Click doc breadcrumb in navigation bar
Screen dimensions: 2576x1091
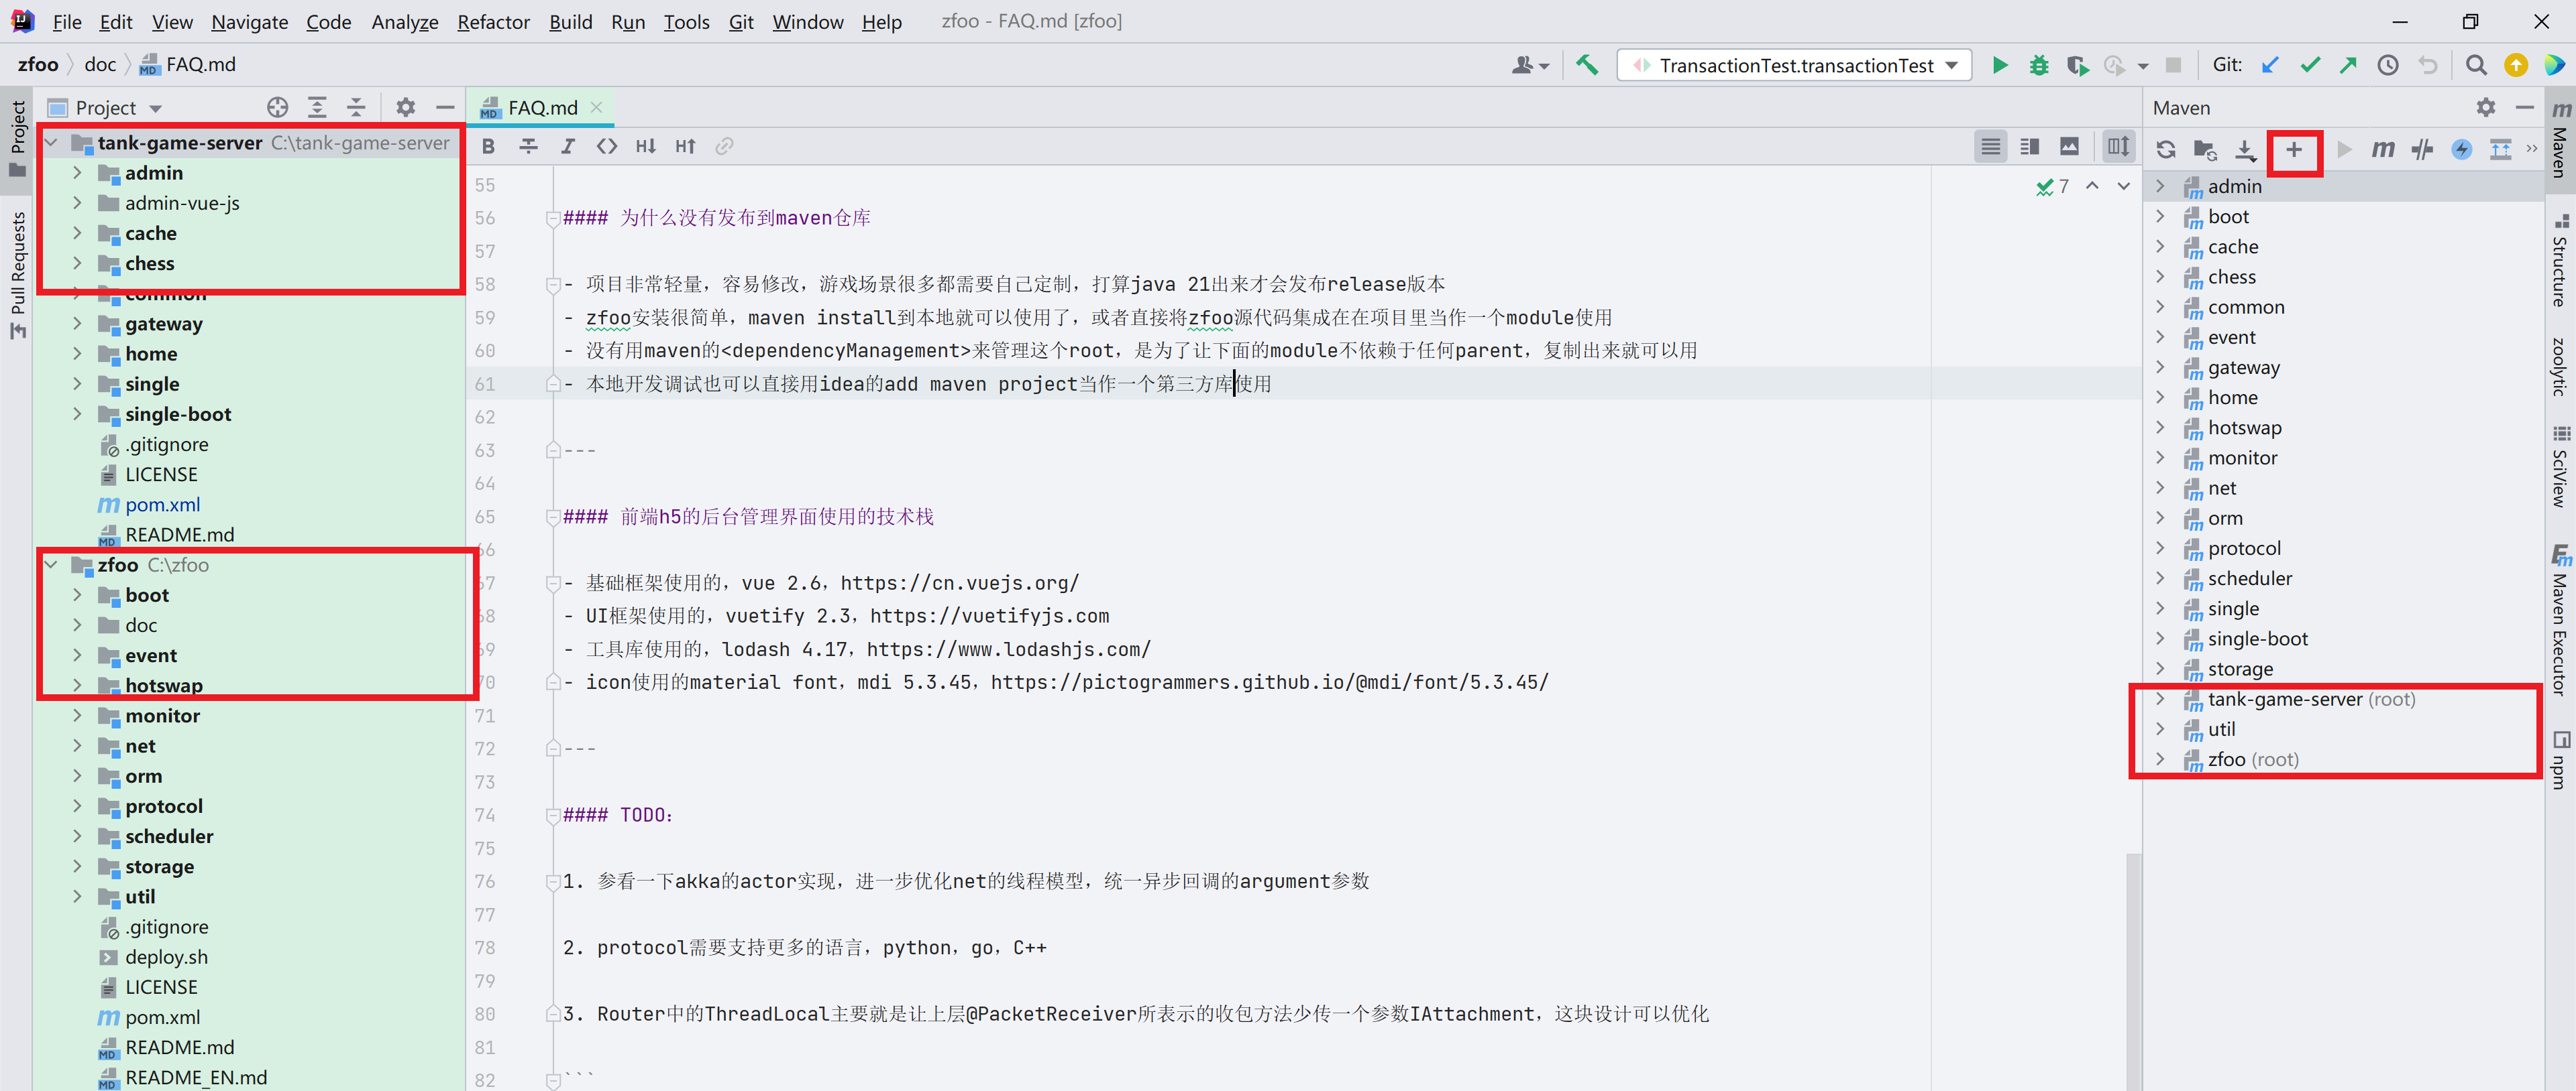coord(100,65)
